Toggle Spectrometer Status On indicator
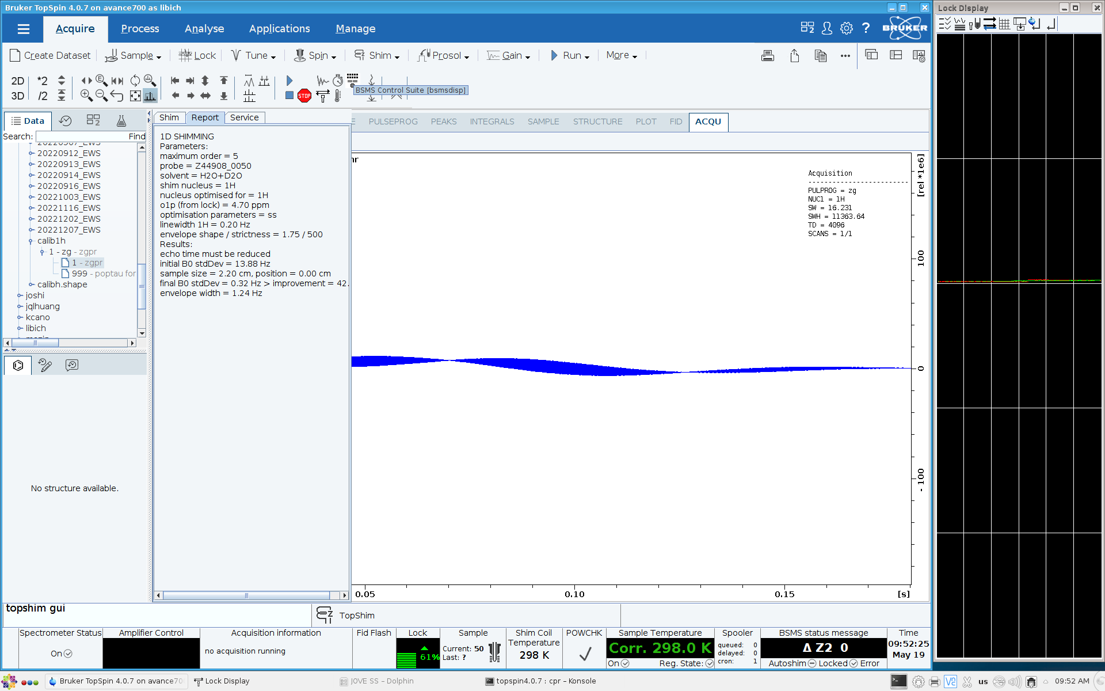Image resolution: width=1105 pixels, height=691 pixels. [x=68, y=654]
